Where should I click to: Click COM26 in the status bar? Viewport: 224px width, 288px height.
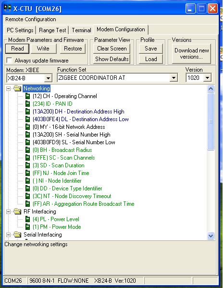13,281
